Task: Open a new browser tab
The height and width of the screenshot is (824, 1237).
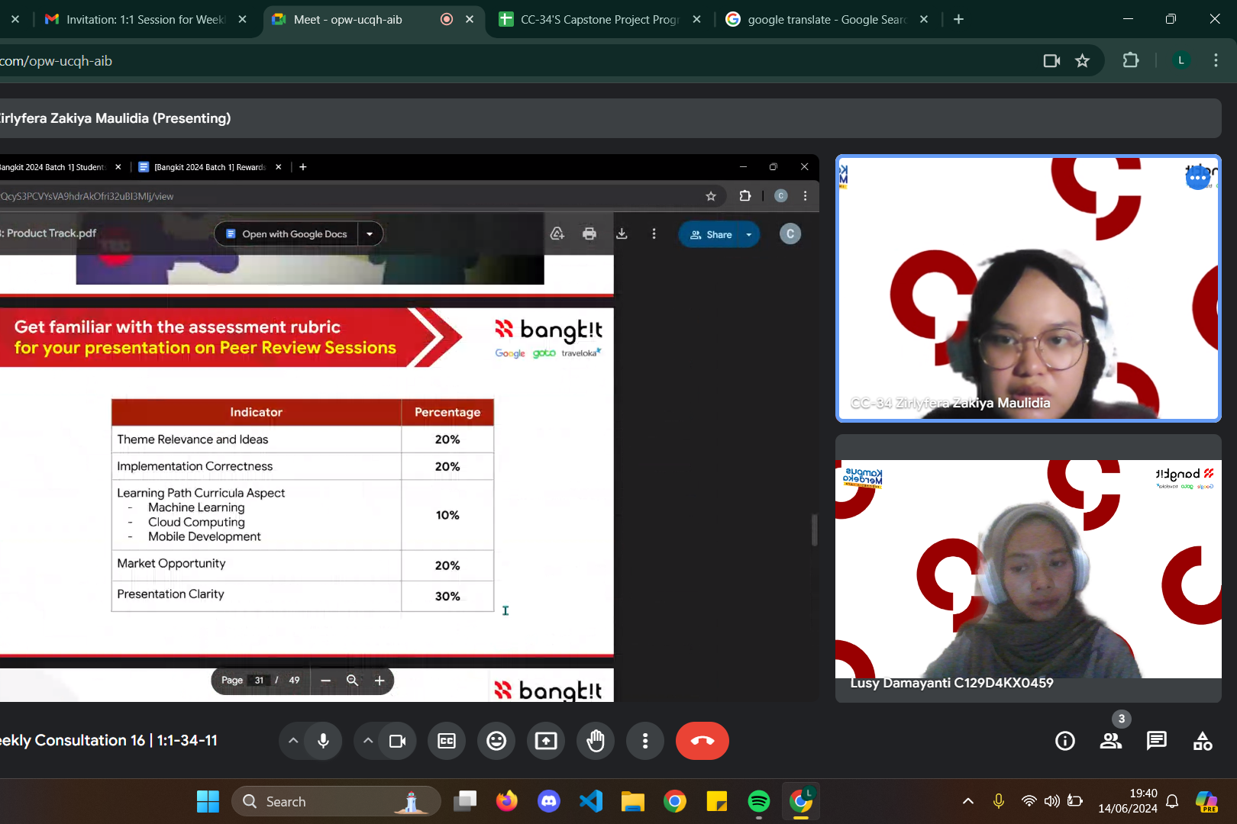Action: (x=959, y=19)
